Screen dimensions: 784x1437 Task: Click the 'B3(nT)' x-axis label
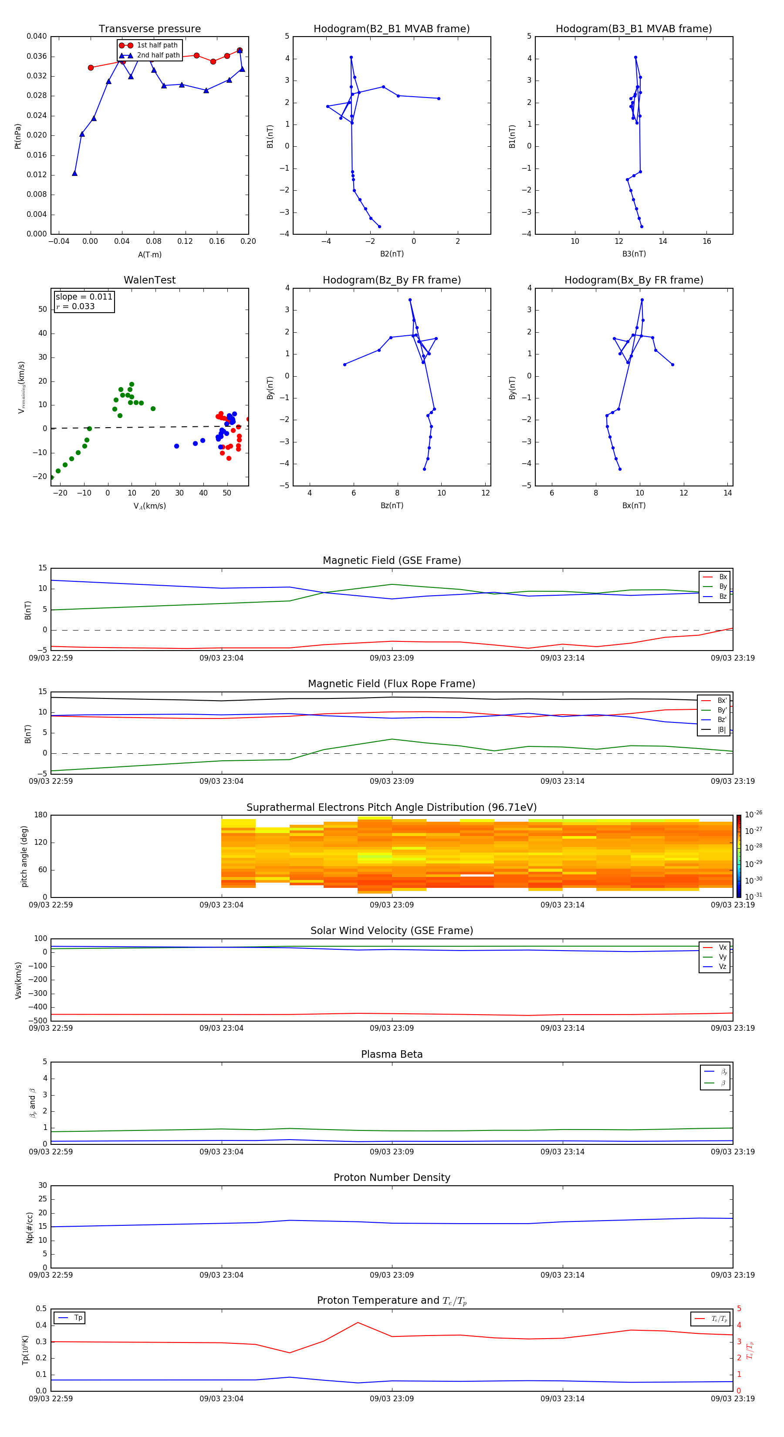(634, 254)
